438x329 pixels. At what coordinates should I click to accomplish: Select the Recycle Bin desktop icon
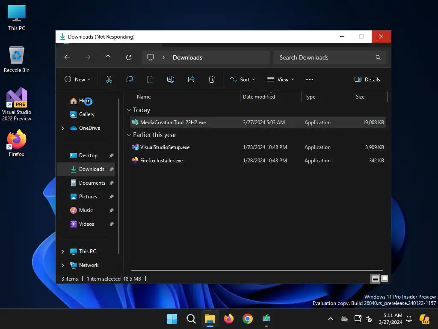click(x=17, y=60)
